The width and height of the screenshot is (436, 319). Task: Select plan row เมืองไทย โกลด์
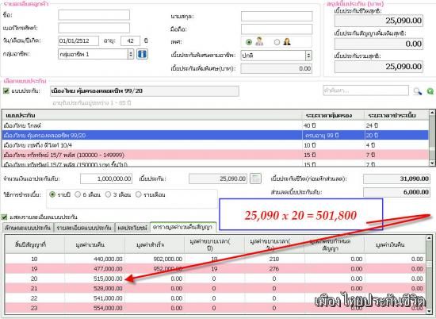(x=215, y=125)
